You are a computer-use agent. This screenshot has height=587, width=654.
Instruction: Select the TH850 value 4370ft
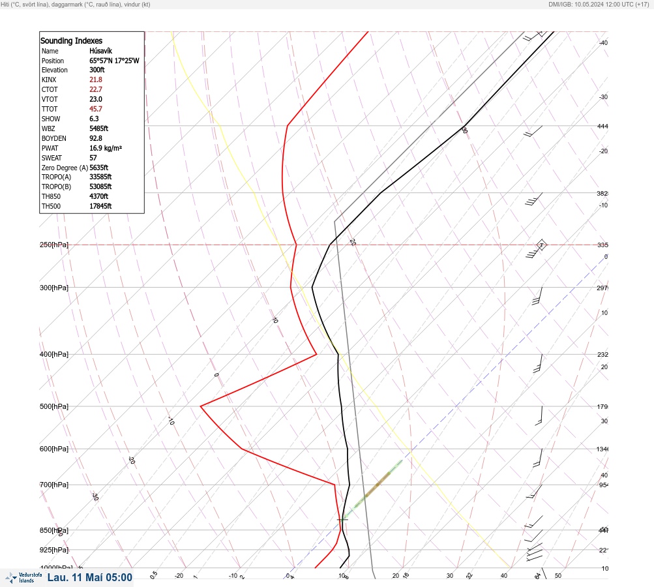[x=99, y=196]
